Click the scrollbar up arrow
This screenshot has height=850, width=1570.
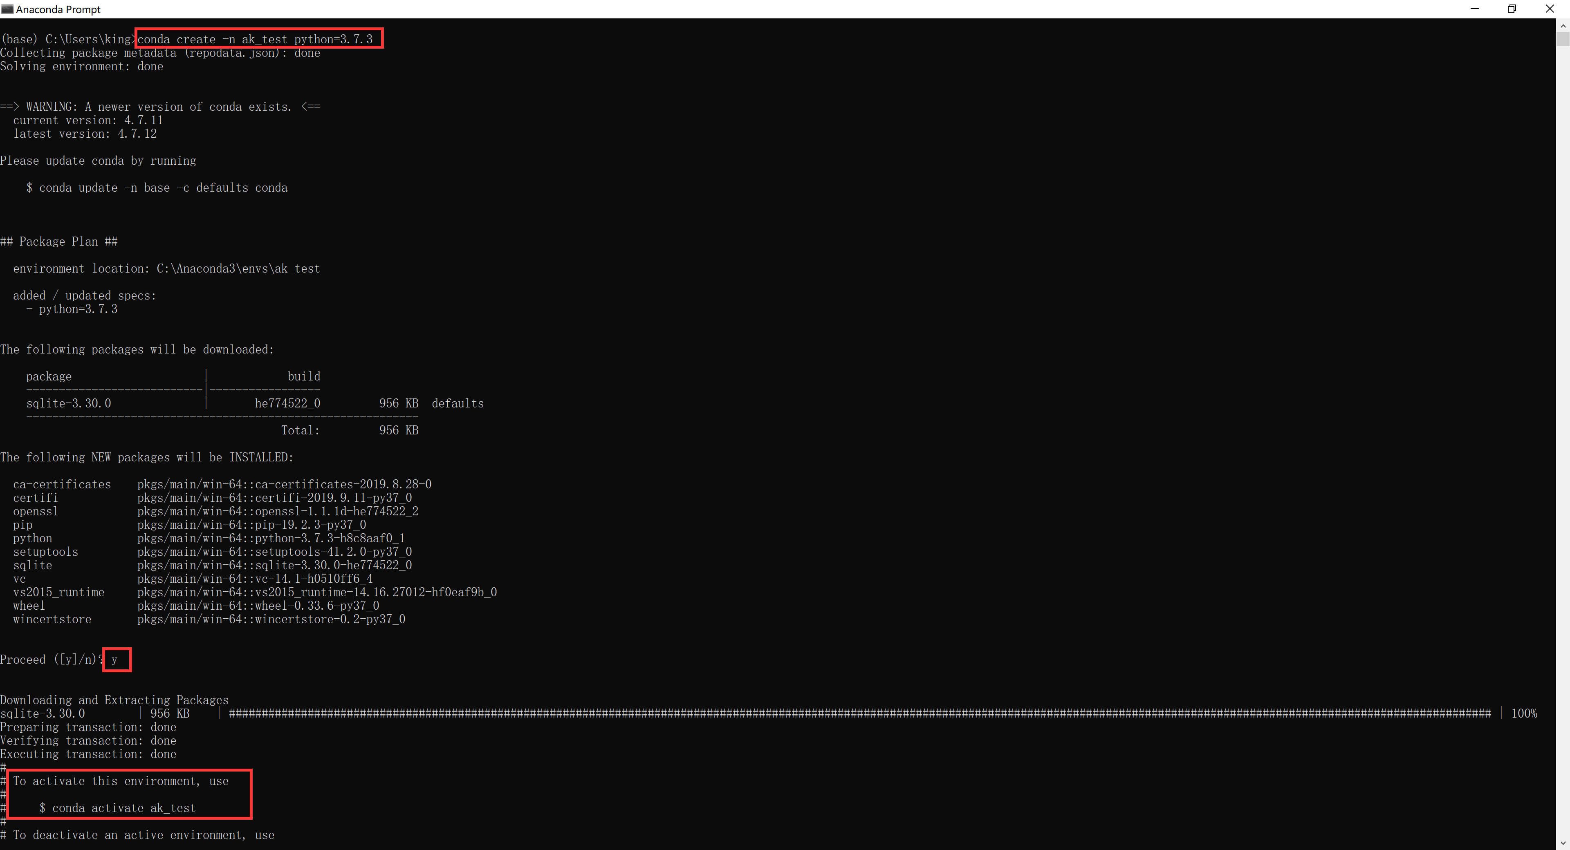[x=1563, y=26]
